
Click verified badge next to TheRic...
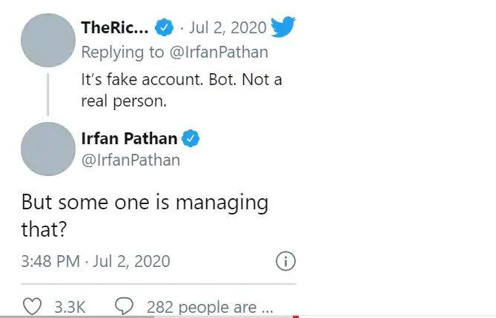[164, 29]
